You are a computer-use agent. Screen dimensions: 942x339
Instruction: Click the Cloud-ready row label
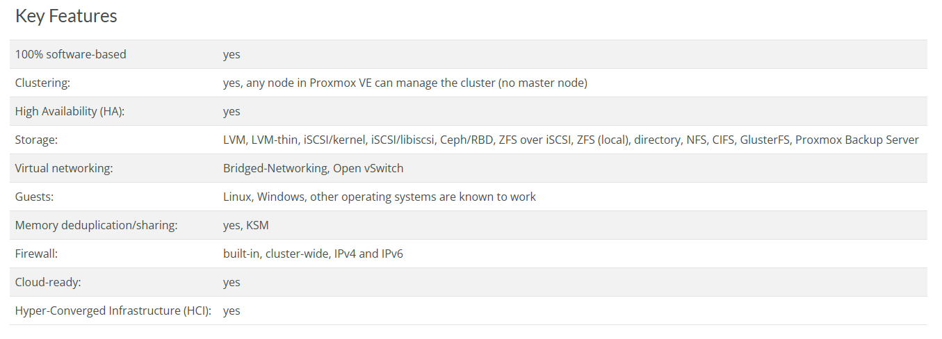pyautogui.click(x=49, y=282)
